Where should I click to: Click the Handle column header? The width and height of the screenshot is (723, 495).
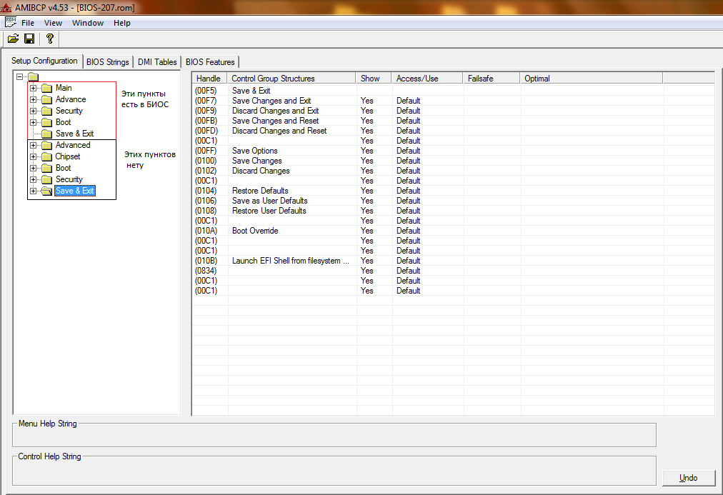(x=209, y=79)
